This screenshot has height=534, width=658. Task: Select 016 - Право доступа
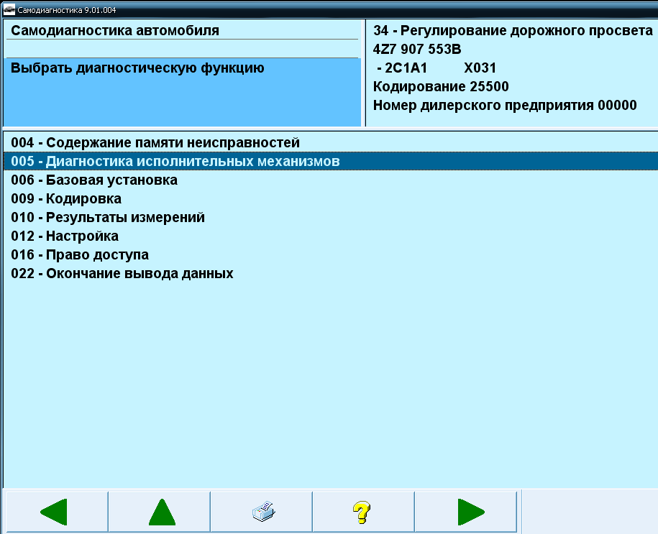pyautogui.click(x=331, y=254)
